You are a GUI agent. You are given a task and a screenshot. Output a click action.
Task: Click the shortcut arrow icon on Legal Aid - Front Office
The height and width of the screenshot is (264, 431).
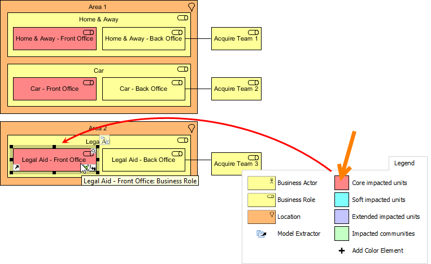tap(16, 168)
